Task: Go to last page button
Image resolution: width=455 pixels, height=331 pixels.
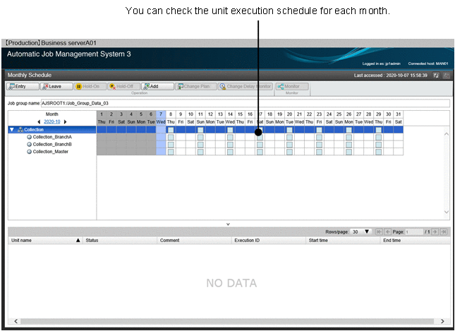Action: click(x=444, y=231)
